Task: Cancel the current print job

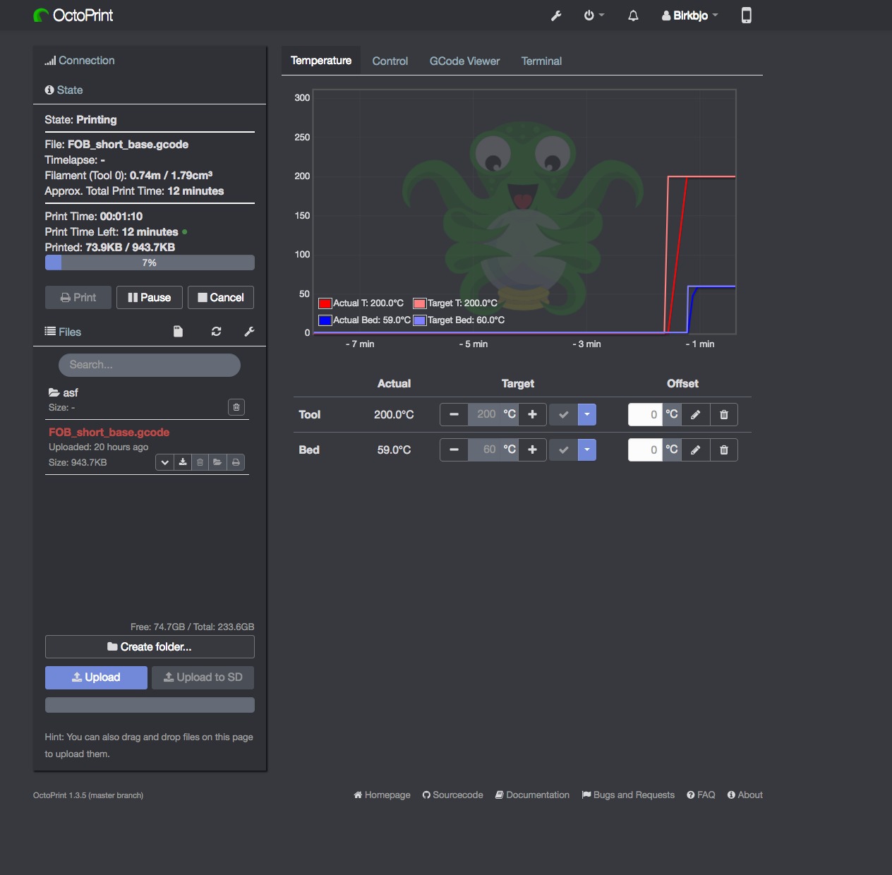Action: (221, 297)
